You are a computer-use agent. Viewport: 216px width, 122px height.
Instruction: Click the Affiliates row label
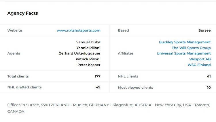[x=126, y=53]
